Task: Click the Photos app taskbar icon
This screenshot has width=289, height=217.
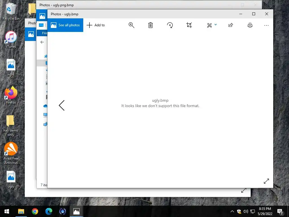Action: [x=76, y=211]
